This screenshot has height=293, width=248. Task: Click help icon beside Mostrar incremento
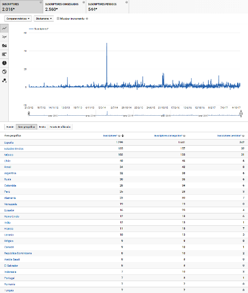click(87, 19)
